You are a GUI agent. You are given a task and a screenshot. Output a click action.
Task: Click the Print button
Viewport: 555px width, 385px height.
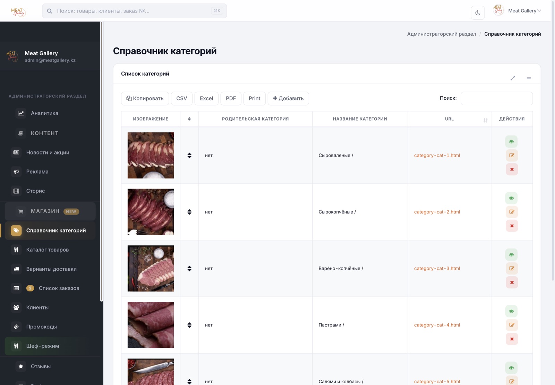pos(255,98)
